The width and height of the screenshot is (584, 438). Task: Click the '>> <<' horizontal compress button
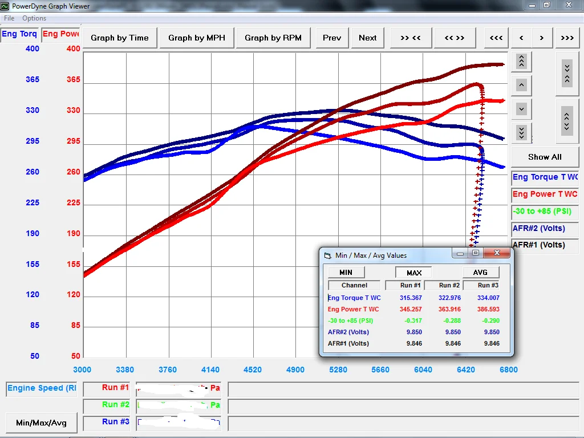coord(411,38)
